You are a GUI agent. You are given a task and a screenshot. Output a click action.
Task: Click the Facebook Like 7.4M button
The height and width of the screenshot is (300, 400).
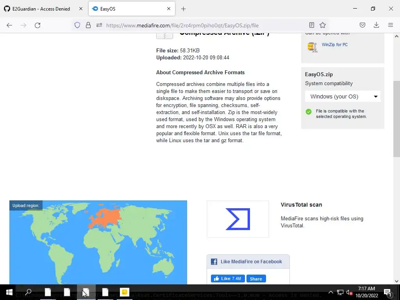click(228, 279)
